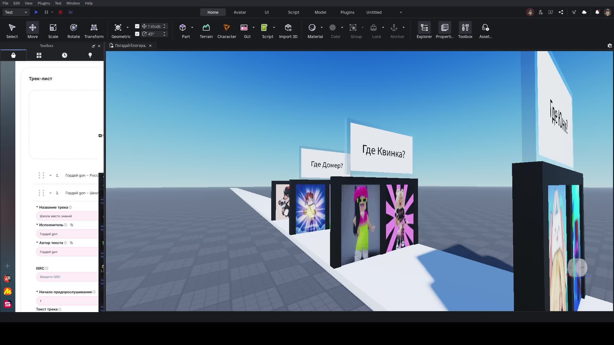Toggle the 45° rotation snapping checkbox
This screenshot has width=614, height=345.
(x=137, y=34)
